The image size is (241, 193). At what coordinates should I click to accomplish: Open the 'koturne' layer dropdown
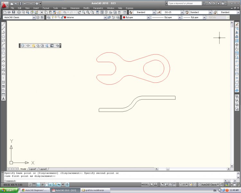tap(105, 17)
